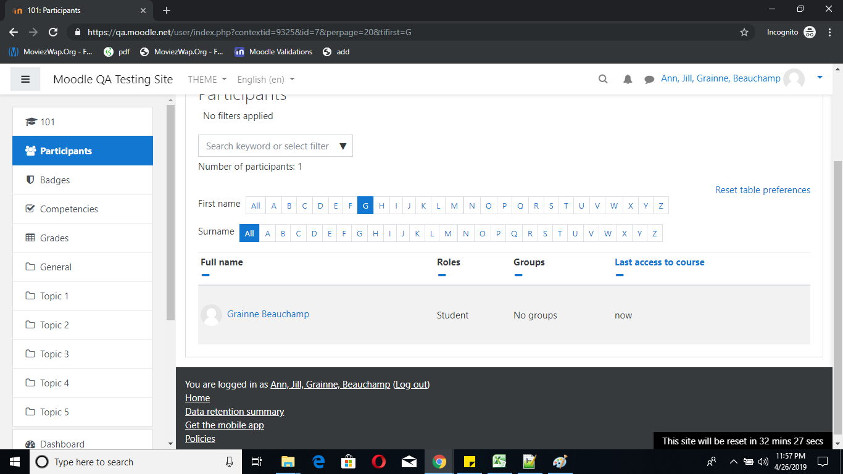
Task: Select Surname filter All
Action: coord(249,233)
